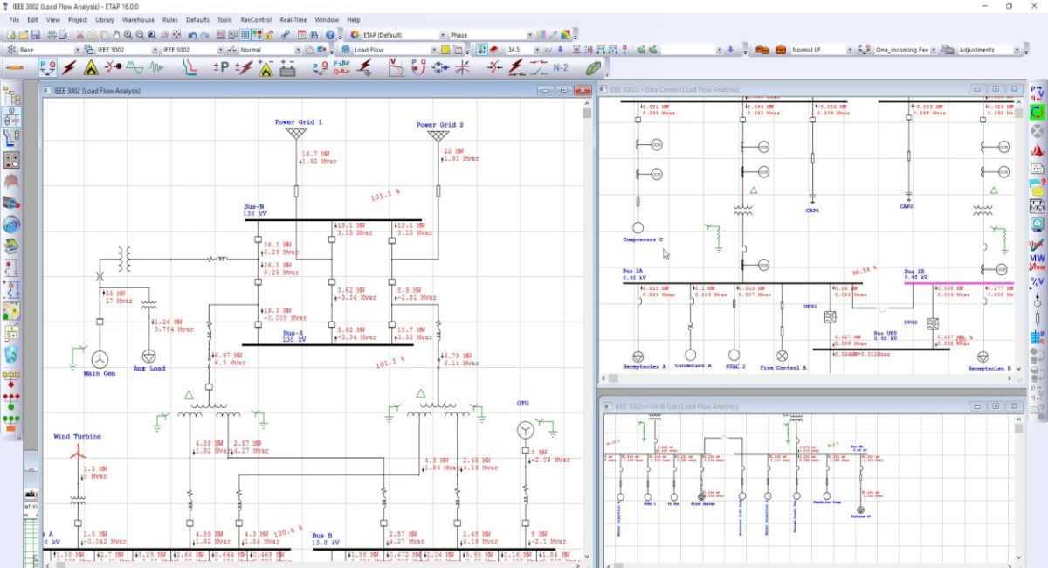1048x568 pixels.
Task: Toggle the grid display toolbar button
Action: coord(245,35)
